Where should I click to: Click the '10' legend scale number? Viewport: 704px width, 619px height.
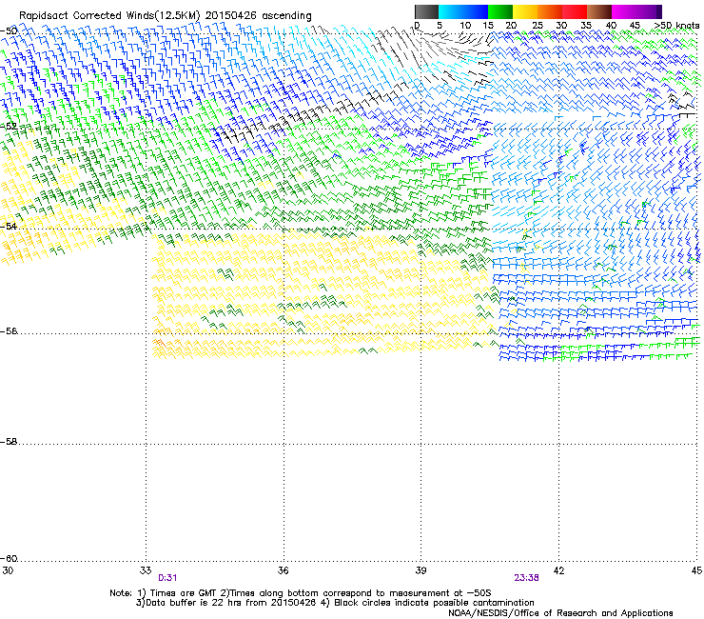tap(465, 26)
